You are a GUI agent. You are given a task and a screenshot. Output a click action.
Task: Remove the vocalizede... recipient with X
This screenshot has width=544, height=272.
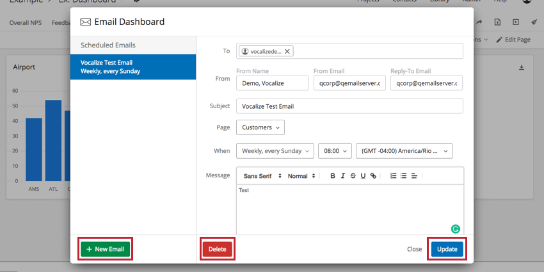(287, 51)
